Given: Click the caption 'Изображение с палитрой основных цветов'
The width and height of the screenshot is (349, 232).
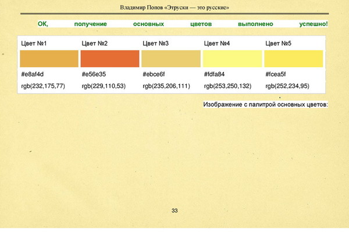Looking at the screenshot, I should [x=265, y=105].
